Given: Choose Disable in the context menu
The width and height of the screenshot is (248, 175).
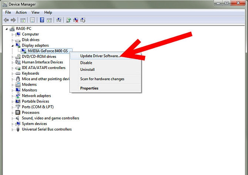Looking at the screenshot, I should click(105, 63).
